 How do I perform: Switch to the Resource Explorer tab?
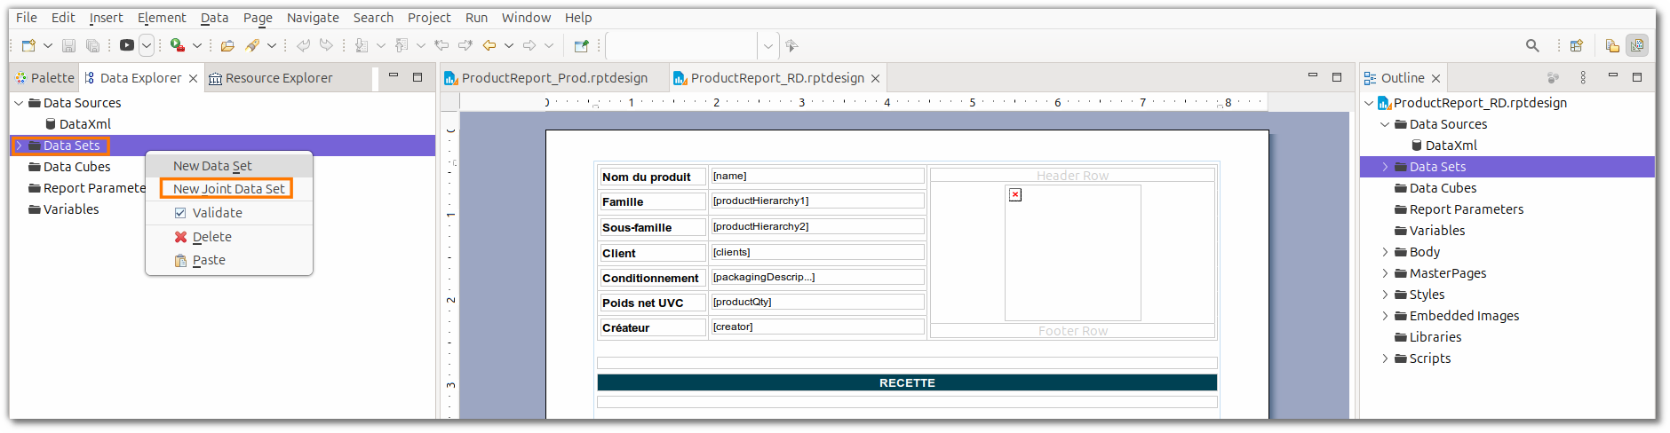pos(271,78)
